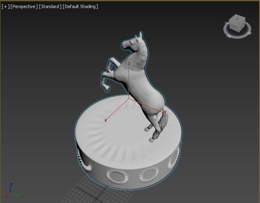Click the Y axis of the transform gizmo
260x203 pixels.
[147, 106]
